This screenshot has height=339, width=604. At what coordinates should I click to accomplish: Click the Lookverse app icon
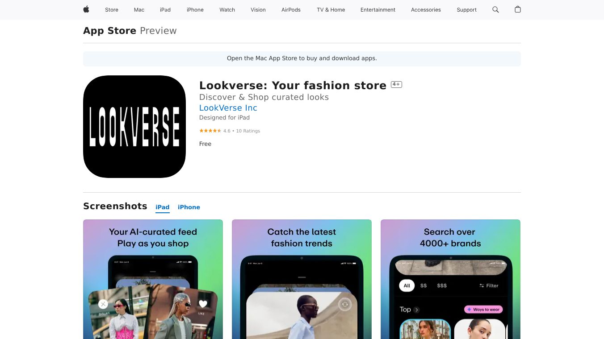(134, 127)
